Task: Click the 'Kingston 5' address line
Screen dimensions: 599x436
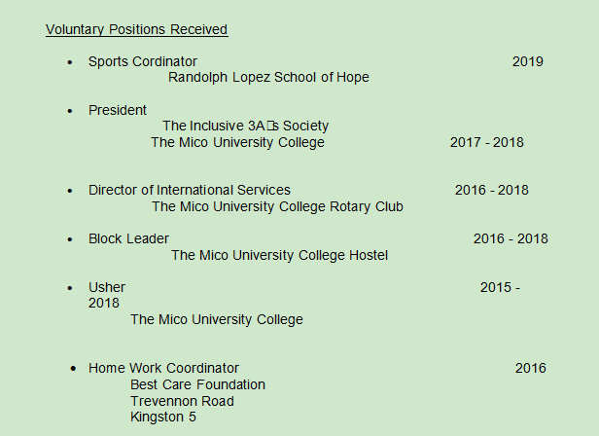Action: click(163, 418)
